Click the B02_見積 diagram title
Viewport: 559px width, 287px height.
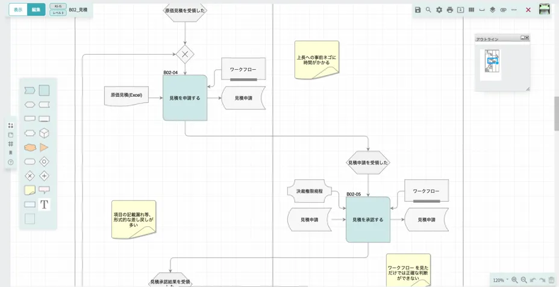78,10
